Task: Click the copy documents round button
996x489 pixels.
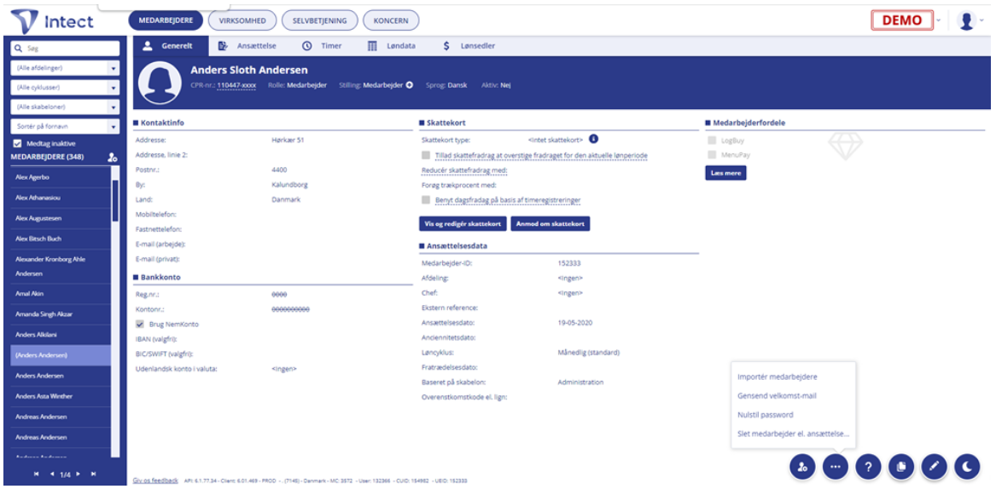Action: pyautogui.click(x=900, y=467)
